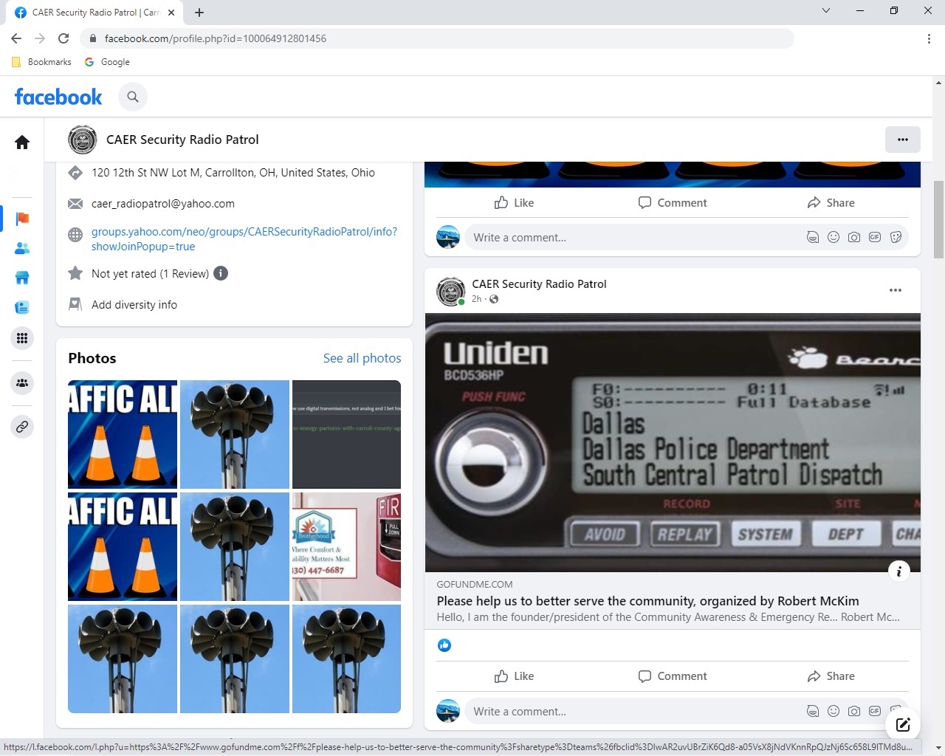Click the Facebook logo
This screenshot has height=756, width=945.
click(x=58, y=97)
